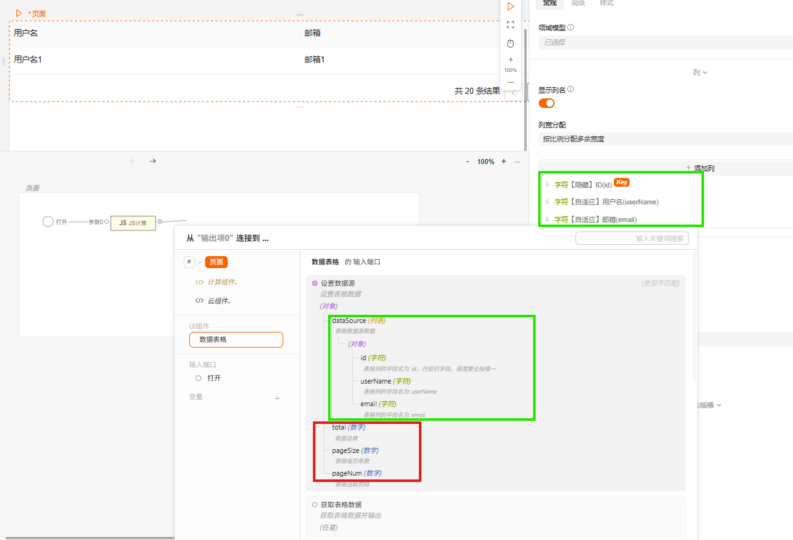Click the orange run/preview play icon

[510, 6]
